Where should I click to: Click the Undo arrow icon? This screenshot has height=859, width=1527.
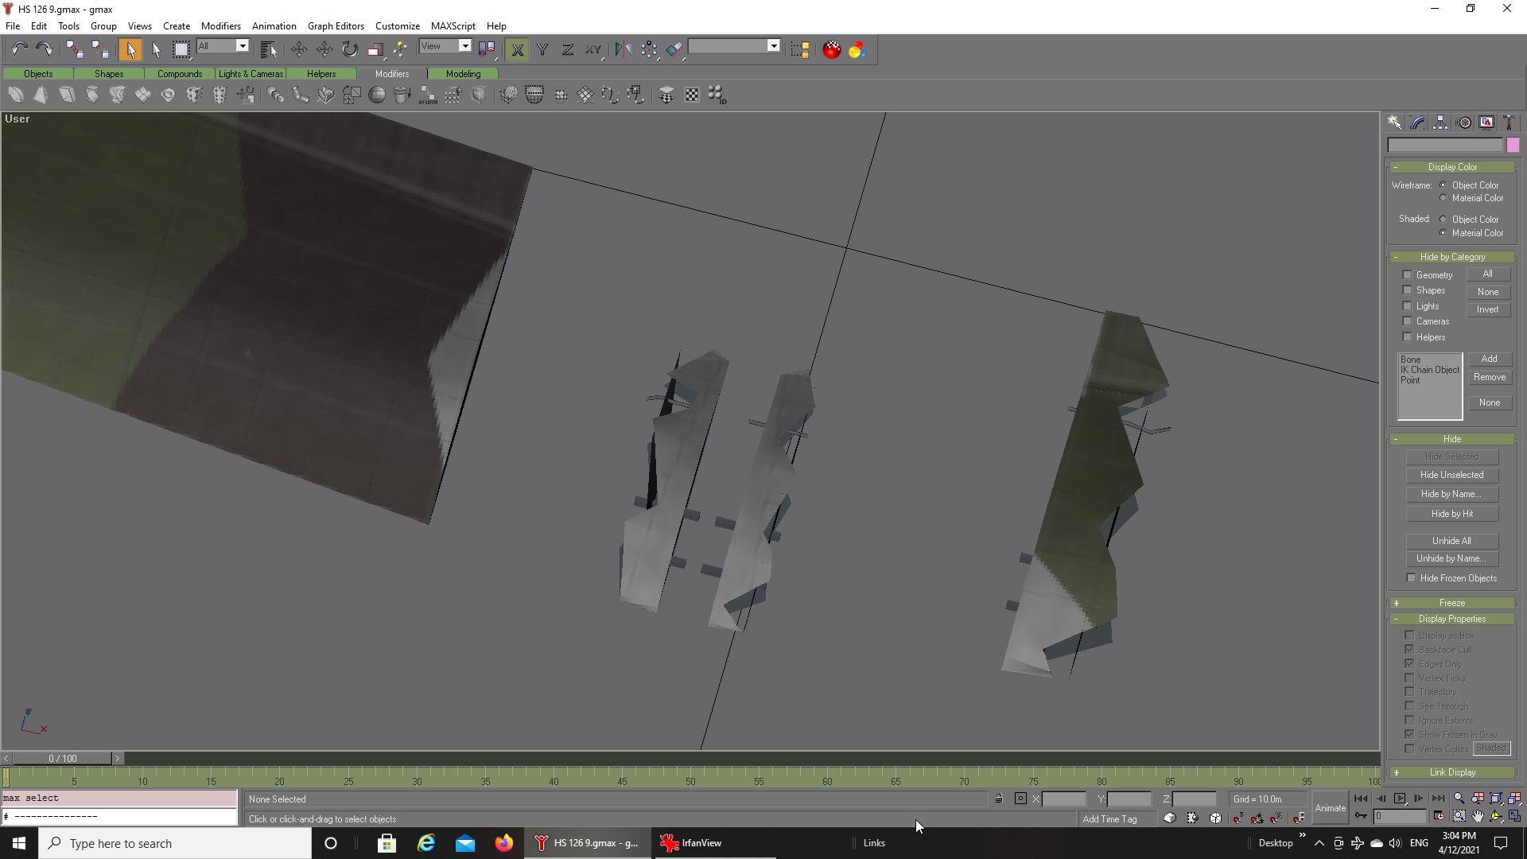point(19,49)
